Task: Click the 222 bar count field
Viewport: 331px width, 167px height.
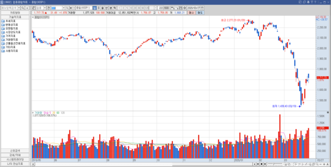Action: click(x=161, y=8)
